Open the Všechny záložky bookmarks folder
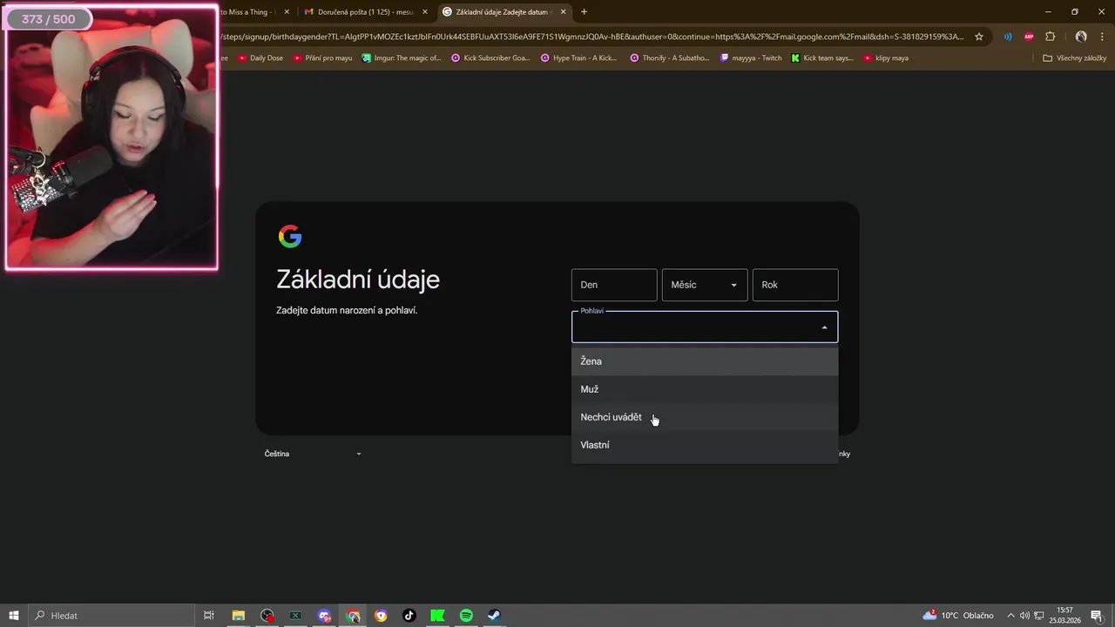The image size is (1115, 627). 1074,58
